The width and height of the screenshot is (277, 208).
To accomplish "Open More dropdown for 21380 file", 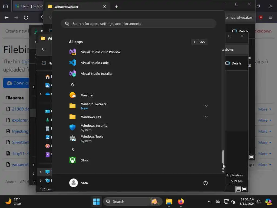I will pyautogui.click(x=265, y=109).
